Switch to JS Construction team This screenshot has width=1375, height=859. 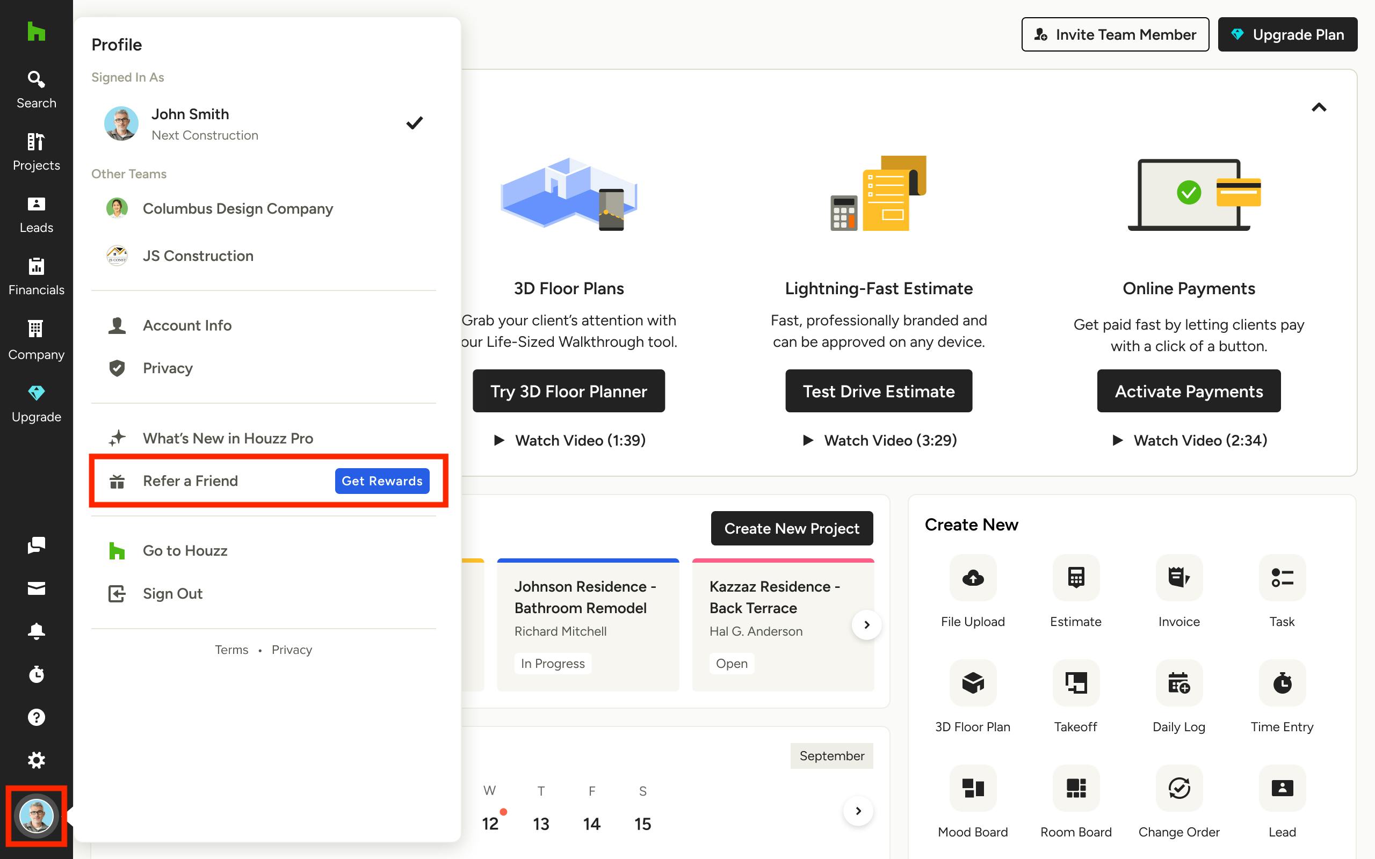[x=264, y=256]
